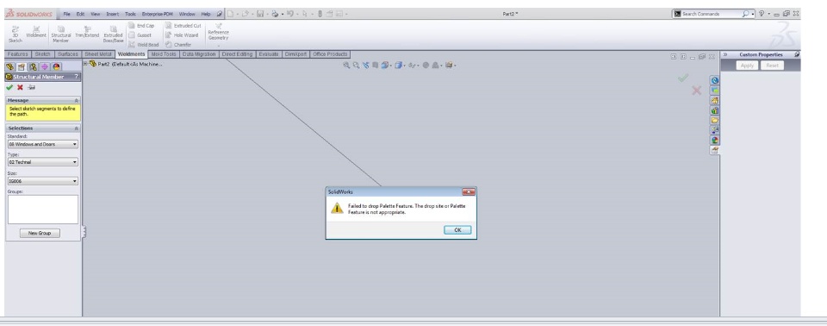Image resolution: width=827 pixels, height=326 pixels.
Task: Open the PropertyManager tab icon
Action: pos(22,67)
